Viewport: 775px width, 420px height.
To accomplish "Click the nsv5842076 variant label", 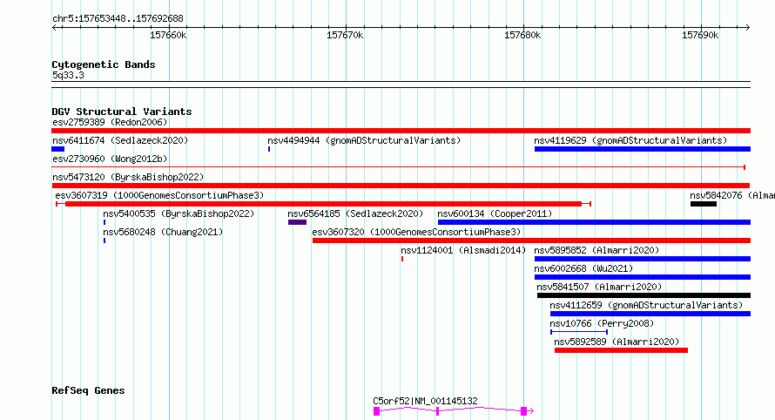I will click(732, 195).
